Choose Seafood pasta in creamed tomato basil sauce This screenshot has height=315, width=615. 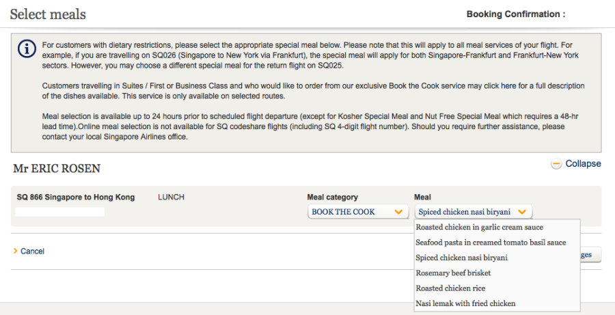pos(491,243)
